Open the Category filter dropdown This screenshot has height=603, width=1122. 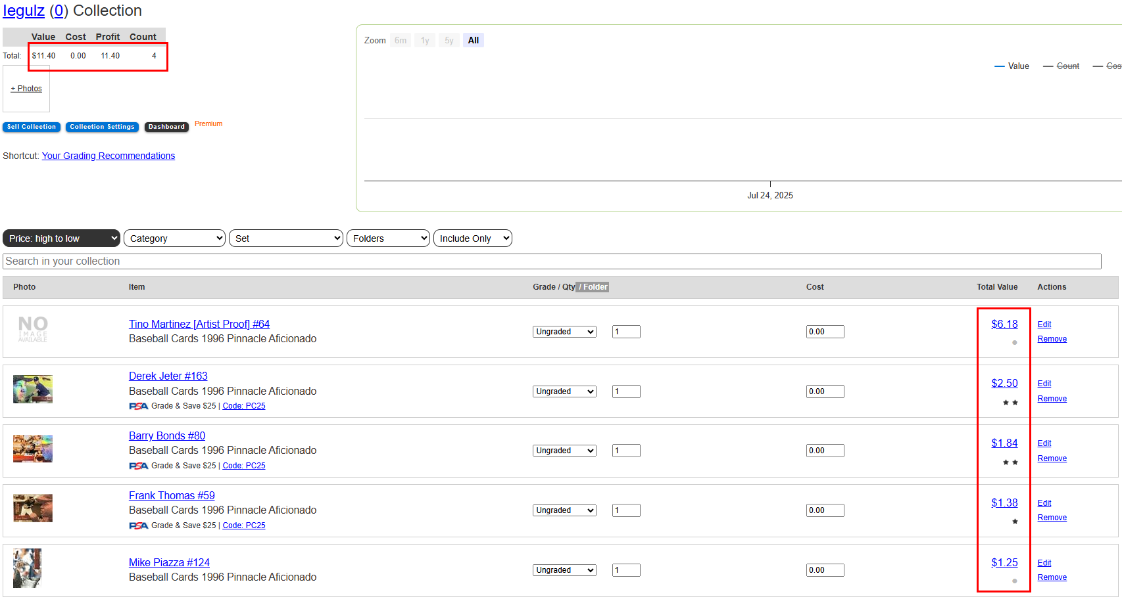[x=174, y=238]
